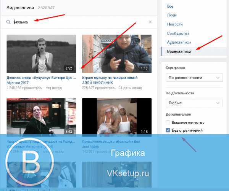Screen dimensions: 229x191
Task: Uncheck the Без ограничений checkbox
Action: tap(168, 130)
